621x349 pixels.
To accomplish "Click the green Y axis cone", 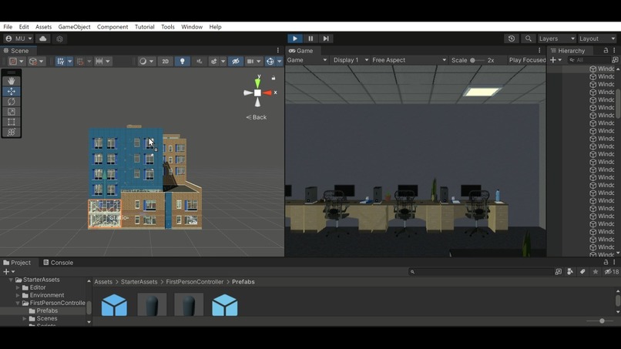I will 257,82.
